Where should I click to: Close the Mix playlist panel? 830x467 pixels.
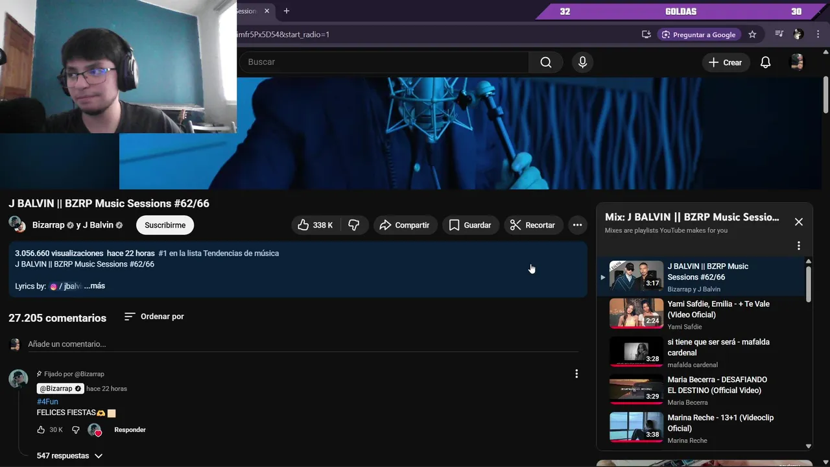(799, 222)
